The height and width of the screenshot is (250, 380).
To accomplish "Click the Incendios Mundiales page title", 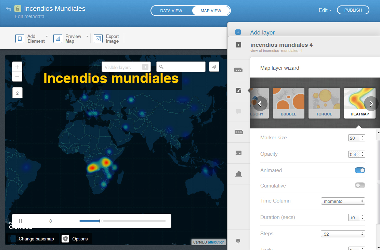I will coord(55,9).
